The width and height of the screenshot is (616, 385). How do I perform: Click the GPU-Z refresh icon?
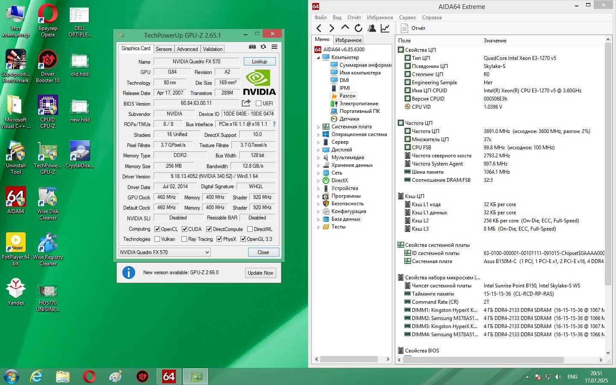tap(263, 47)
